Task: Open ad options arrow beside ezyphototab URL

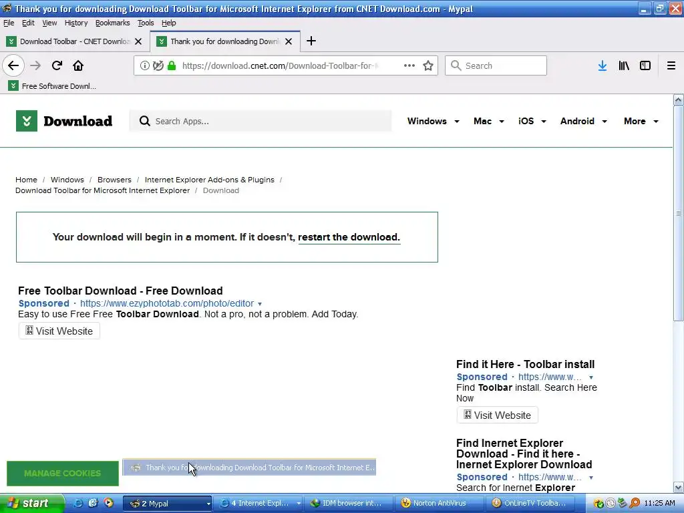Action: coord(260,304)
